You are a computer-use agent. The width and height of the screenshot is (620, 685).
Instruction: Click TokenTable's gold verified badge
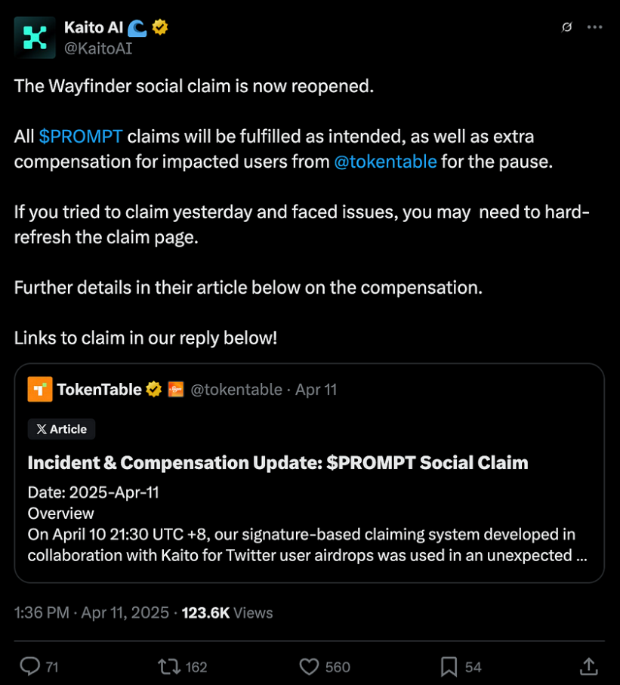tap(153, 389)
